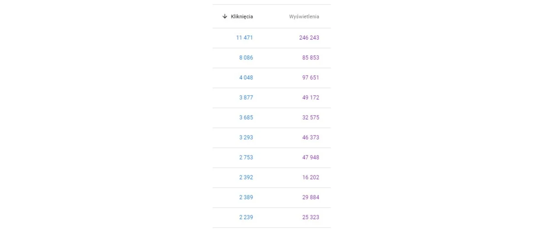Select the 2 239 clicks entry
Image resolution: width=544 pixels, height=229 pixels.
(x=246, y=217)
